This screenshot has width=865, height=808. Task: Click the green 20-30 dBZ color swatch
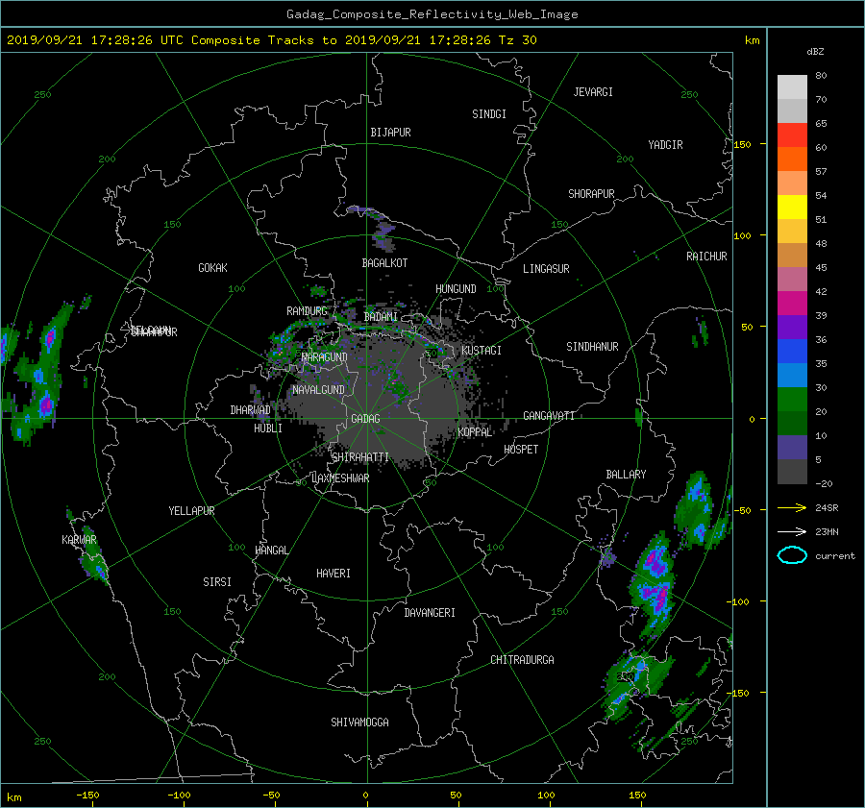792,400
